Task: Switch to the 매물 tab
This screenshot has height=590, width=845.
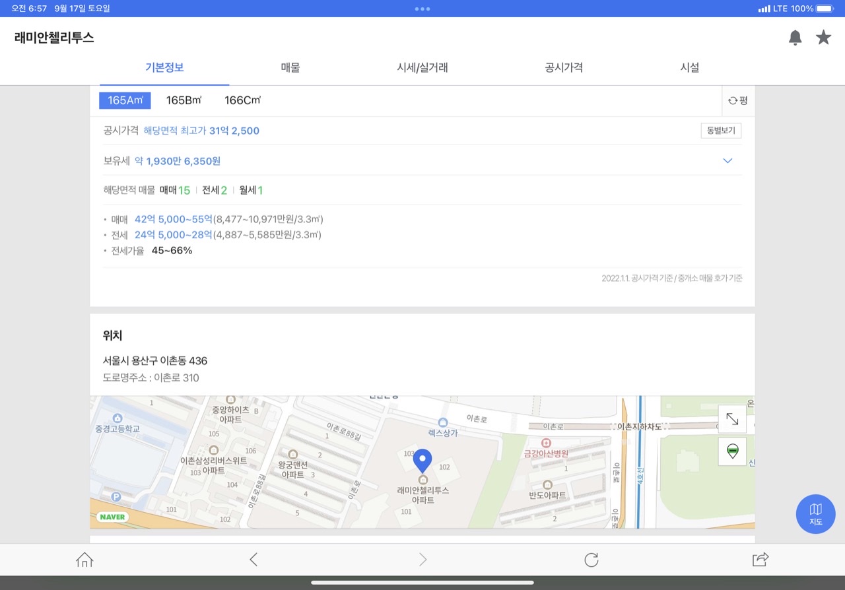Action: [290, 67]
